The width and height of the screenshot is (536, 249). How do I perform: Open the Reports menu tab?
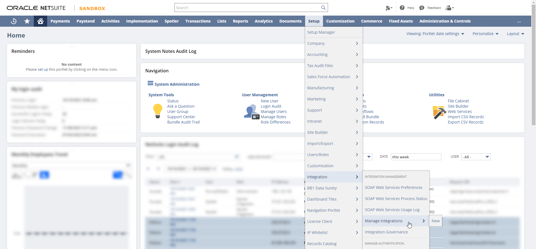(x=240, y=21)
